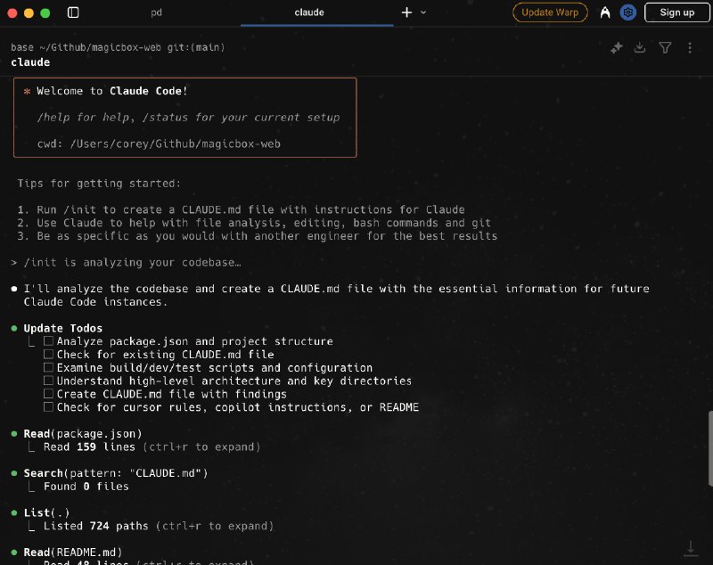The height and width of the screenshot is (565, 713).
Task: Click the green bullet beside Update Todos
Action: click(14, 328)
